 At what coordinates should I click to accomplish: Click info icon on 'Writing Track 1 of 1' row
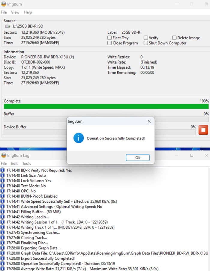click(x=2, y=227)
